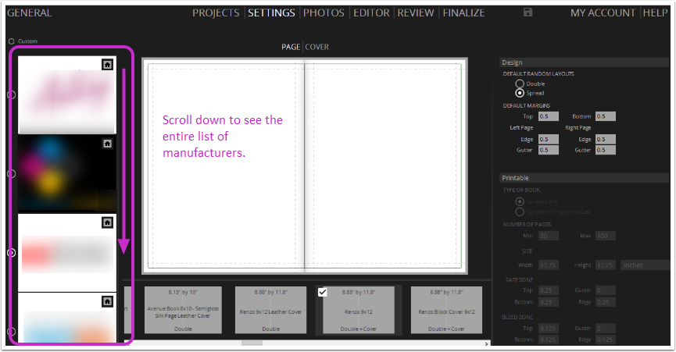Image resolution: width=676 pixels, height=352 pixels.
Task: Click the default margins Bottom field
Action: (x=606, y=116)
